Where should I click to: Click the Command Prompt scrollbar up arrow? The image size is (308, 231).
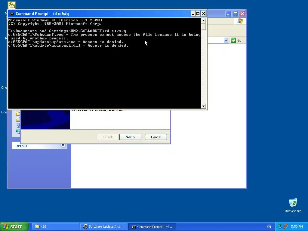(203, 21)
